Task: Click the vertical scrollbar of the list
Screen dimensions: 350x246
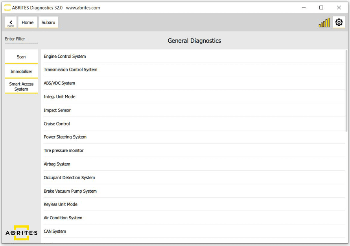Action: pos(346,90)
